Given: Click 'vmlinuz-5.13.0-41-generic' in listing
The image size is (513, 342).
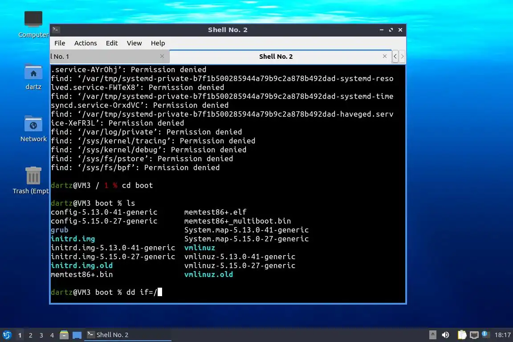Looking at the screenshot, I should [x=240, y=256].
